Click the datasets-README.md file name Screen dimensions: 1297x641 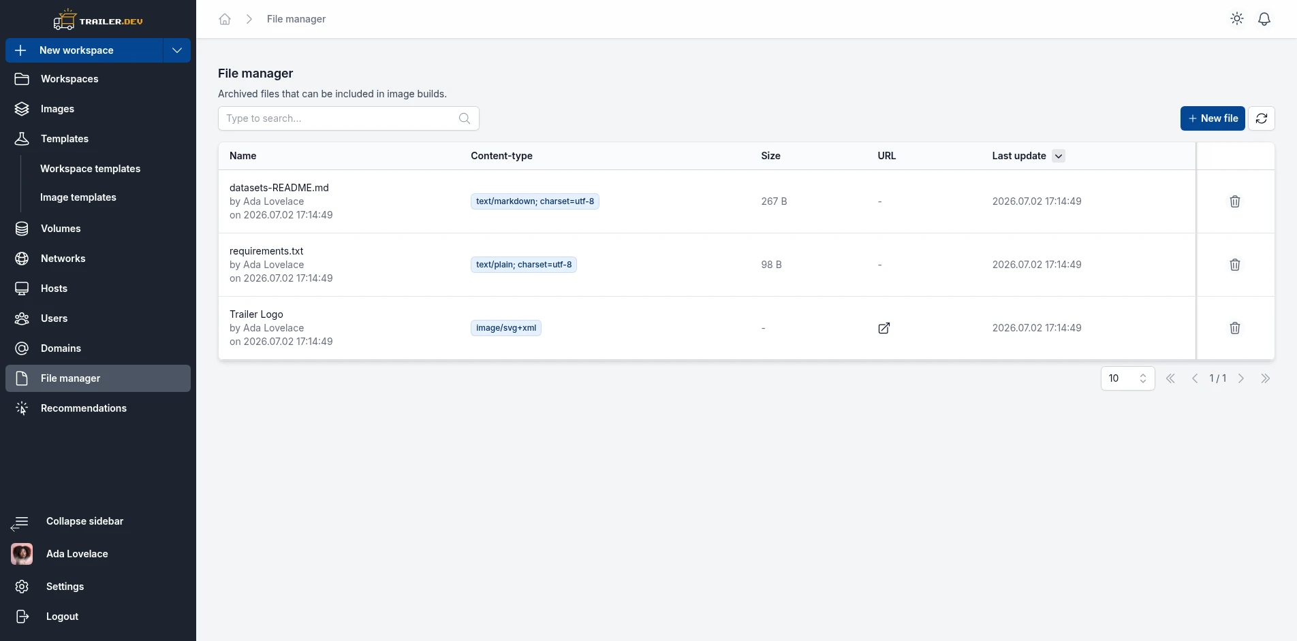pos(279,188)
